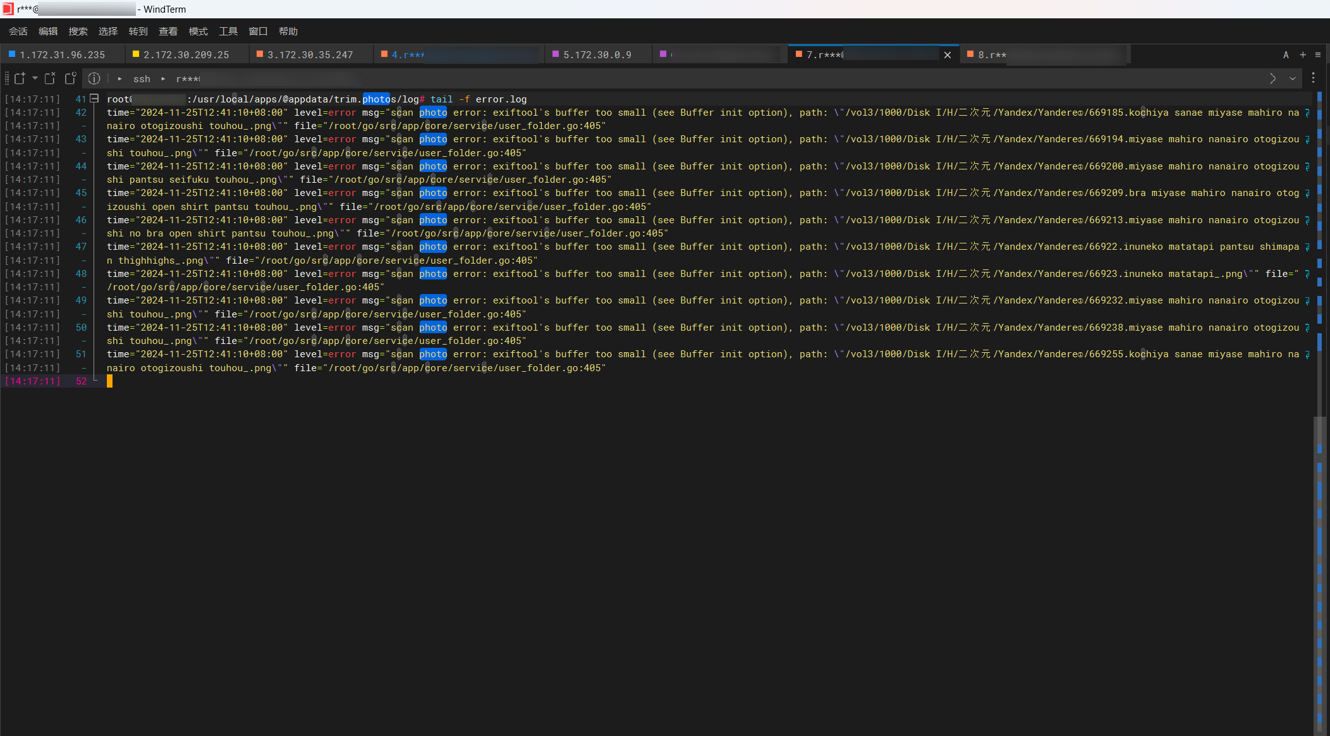Open the new session dropdown arrow

pyautogui.click(x=35, y=78)
